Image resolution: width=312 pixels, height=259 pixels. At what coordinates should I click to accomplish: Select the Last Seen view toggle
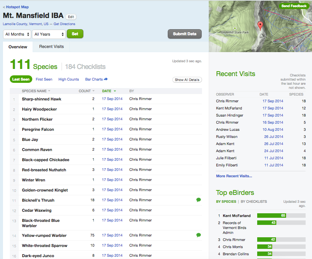click(21, 79)
